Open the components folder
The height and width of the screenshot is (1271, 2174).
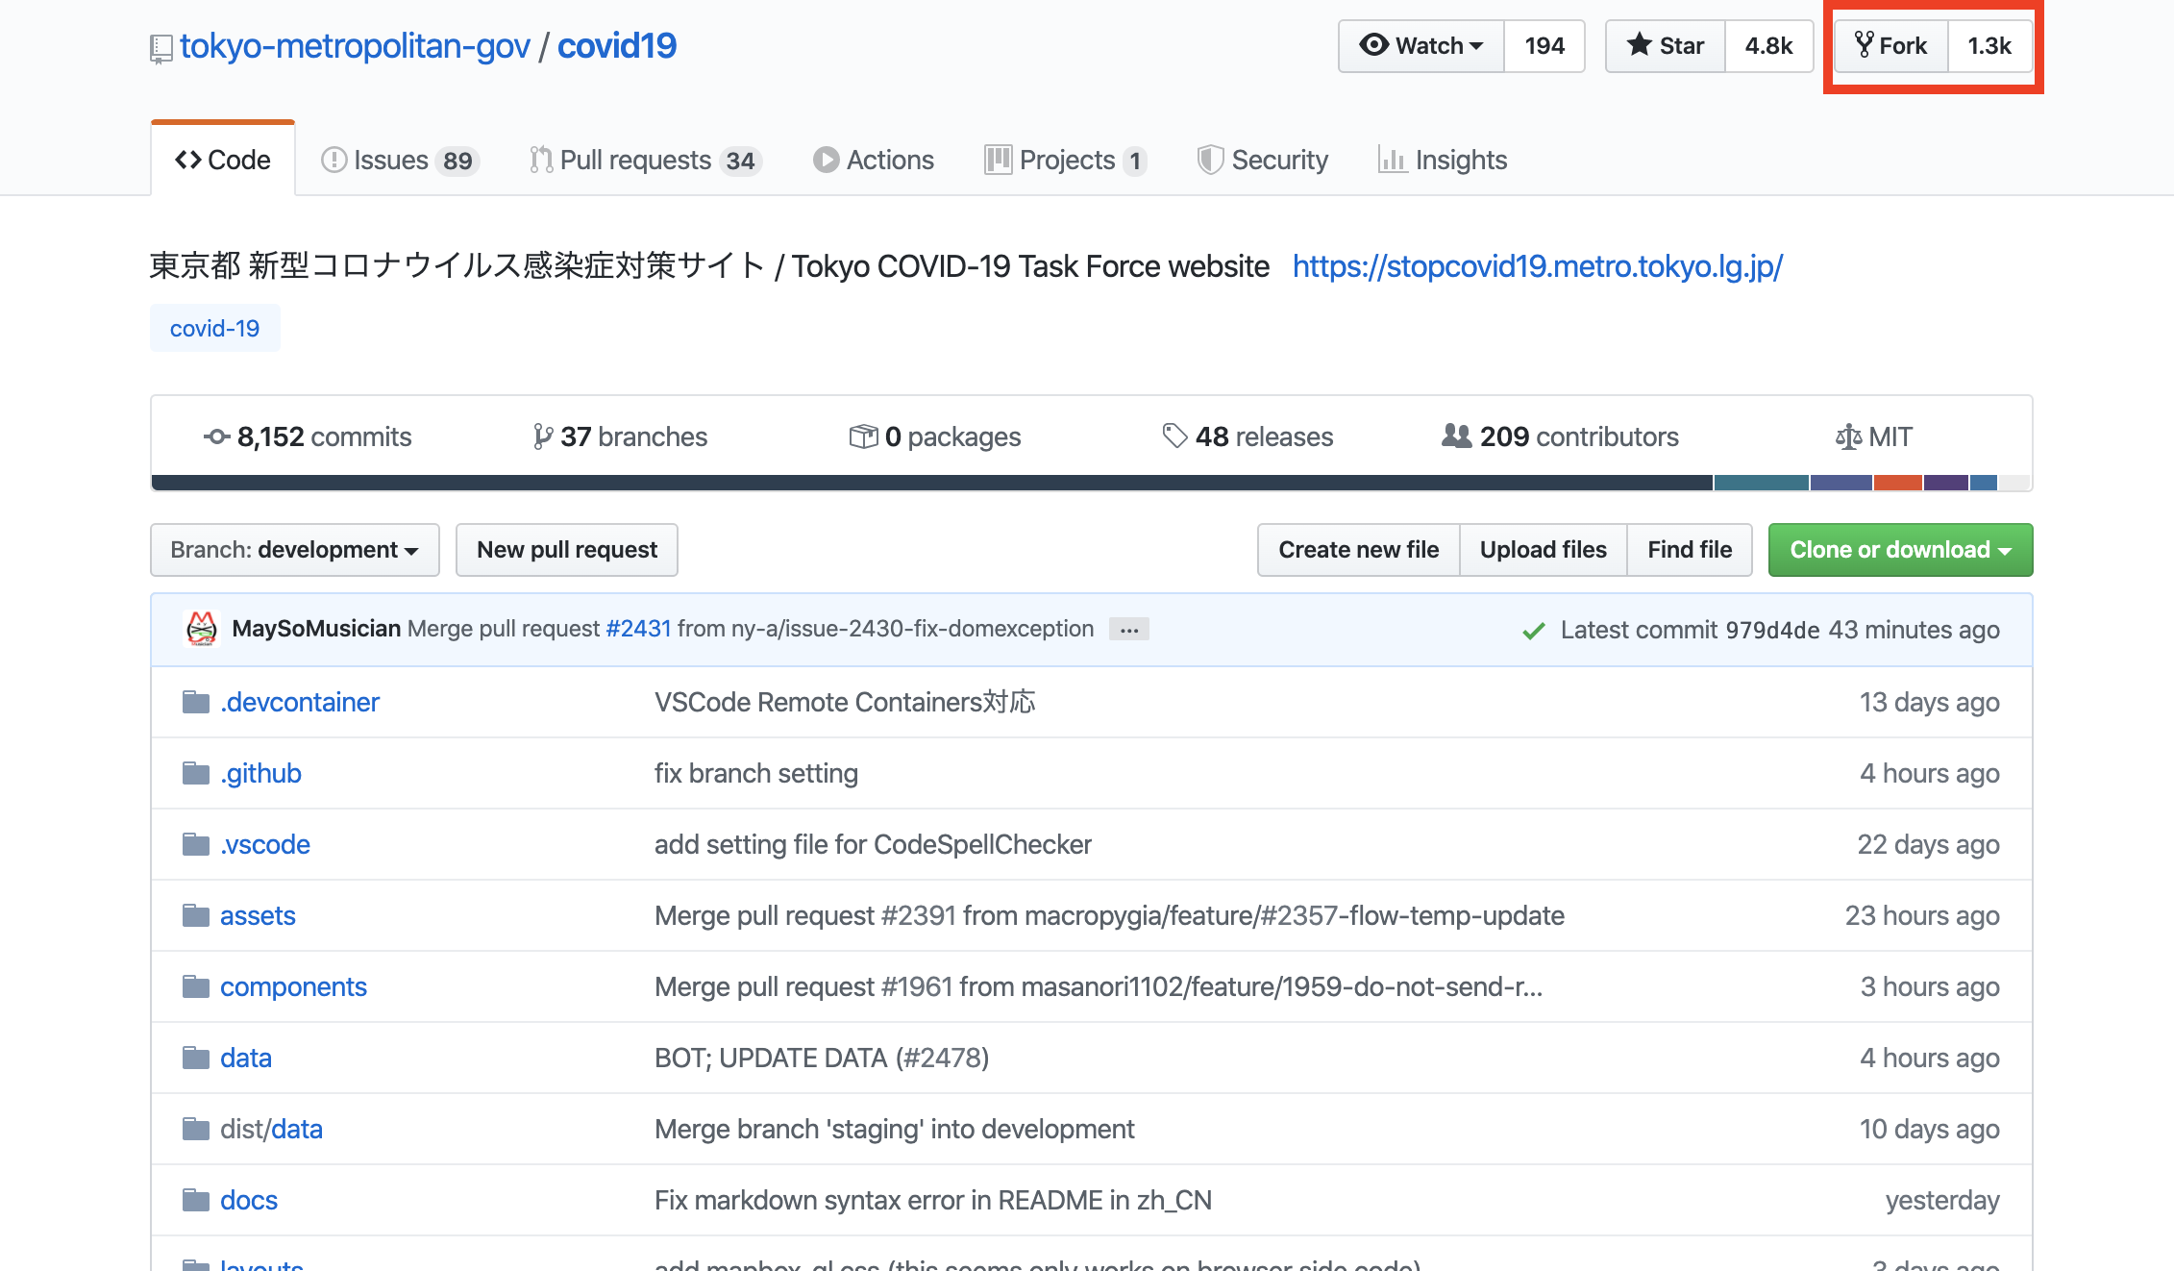coord(293,986)
